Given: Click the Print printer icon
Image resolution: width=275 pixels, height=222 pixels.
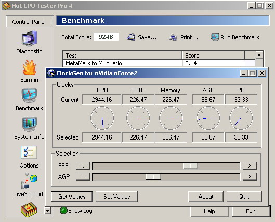Looking at the screenshot, I should tap(173, 37).
